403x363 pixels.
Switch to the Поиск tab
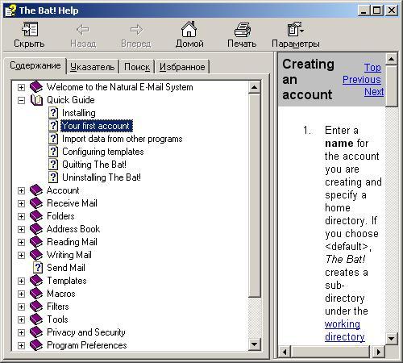pos(137,67)
